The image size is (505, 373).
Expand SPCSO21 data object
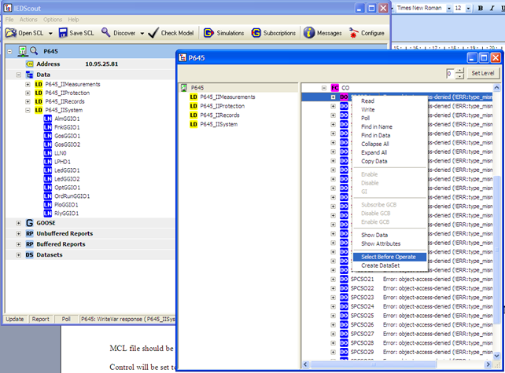[x=333, y=280]
